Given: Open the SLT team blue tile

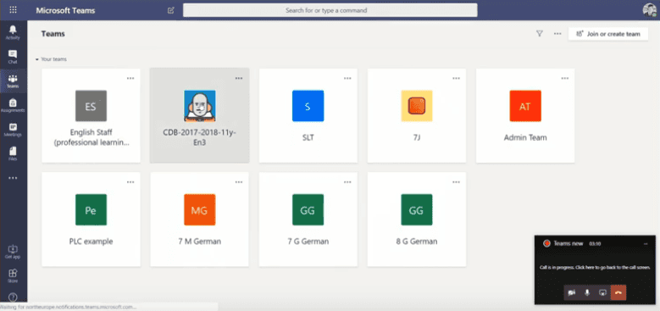Looking at the screenshot, I should [308, 106].
